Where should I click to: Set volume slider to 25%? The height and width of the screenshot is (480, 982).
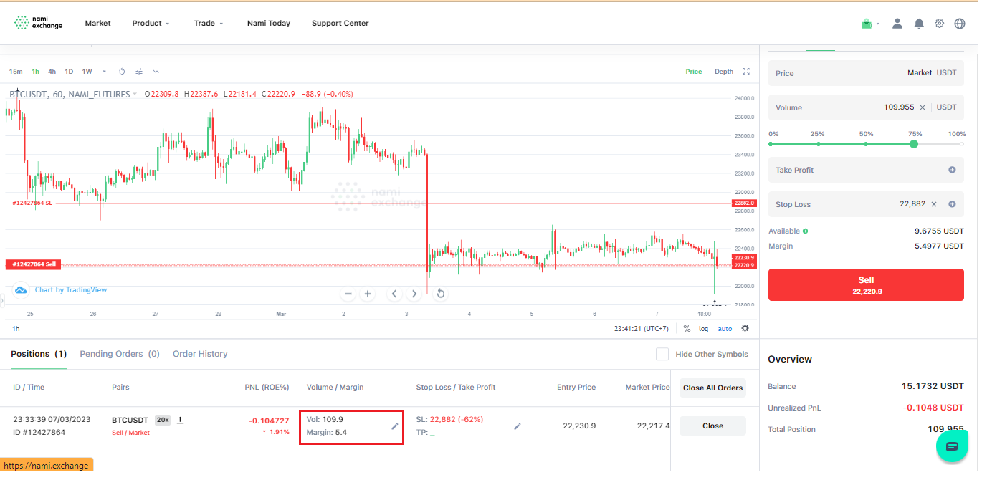(818, 144)
